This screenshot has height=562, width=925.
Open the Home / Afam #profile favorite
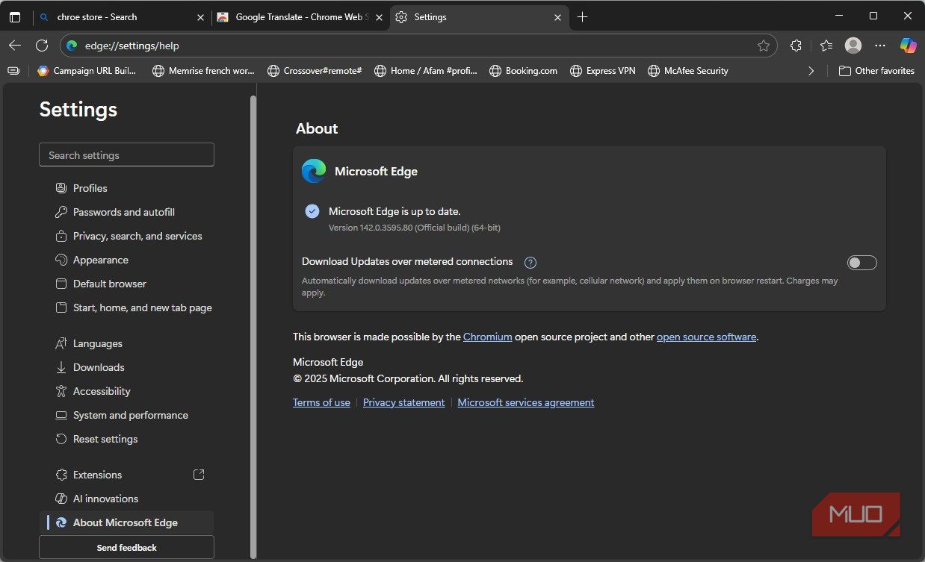click(425, 71)
